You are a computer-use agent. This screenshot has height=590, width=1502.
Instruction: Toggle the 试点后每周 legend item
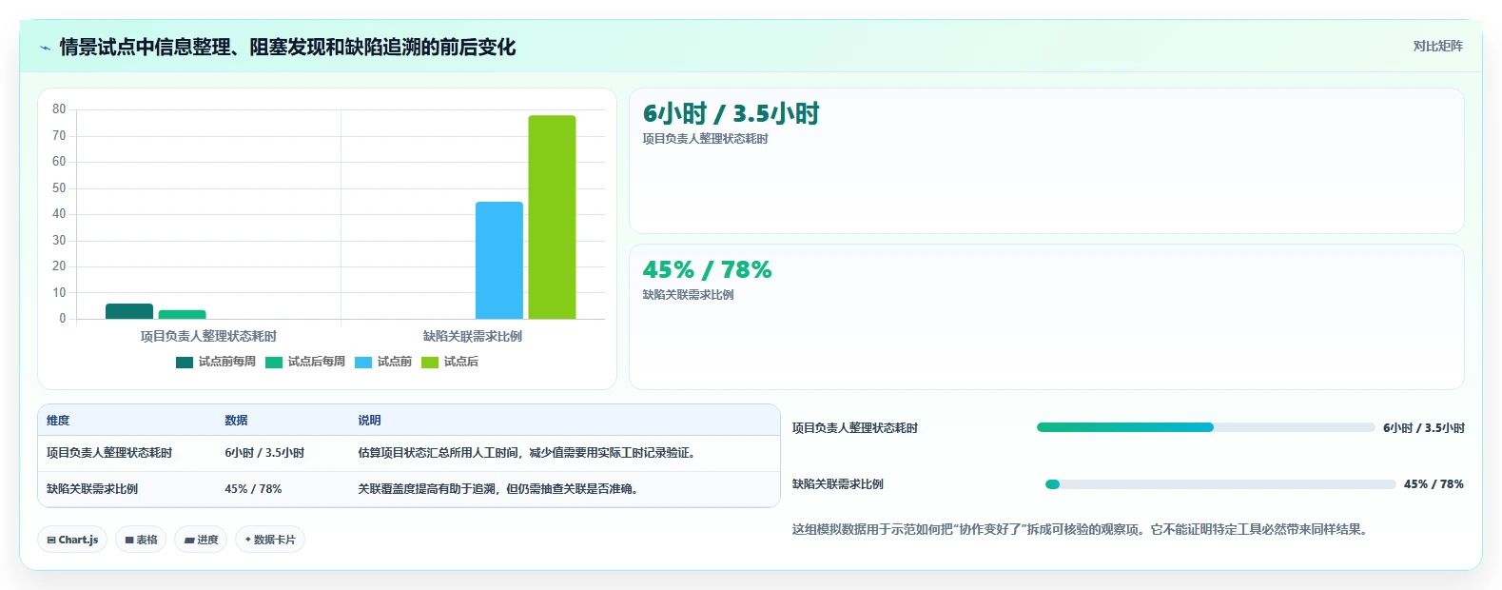[305, 362]
